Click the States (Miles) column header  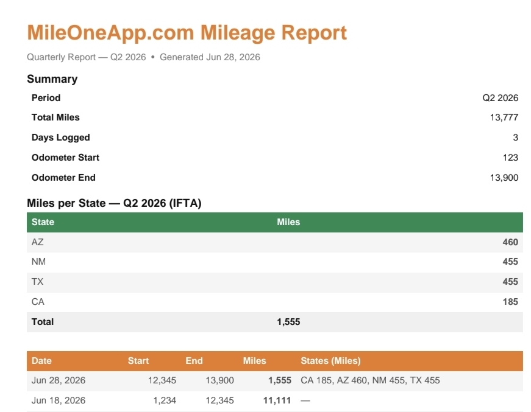[x=330, y=361]
